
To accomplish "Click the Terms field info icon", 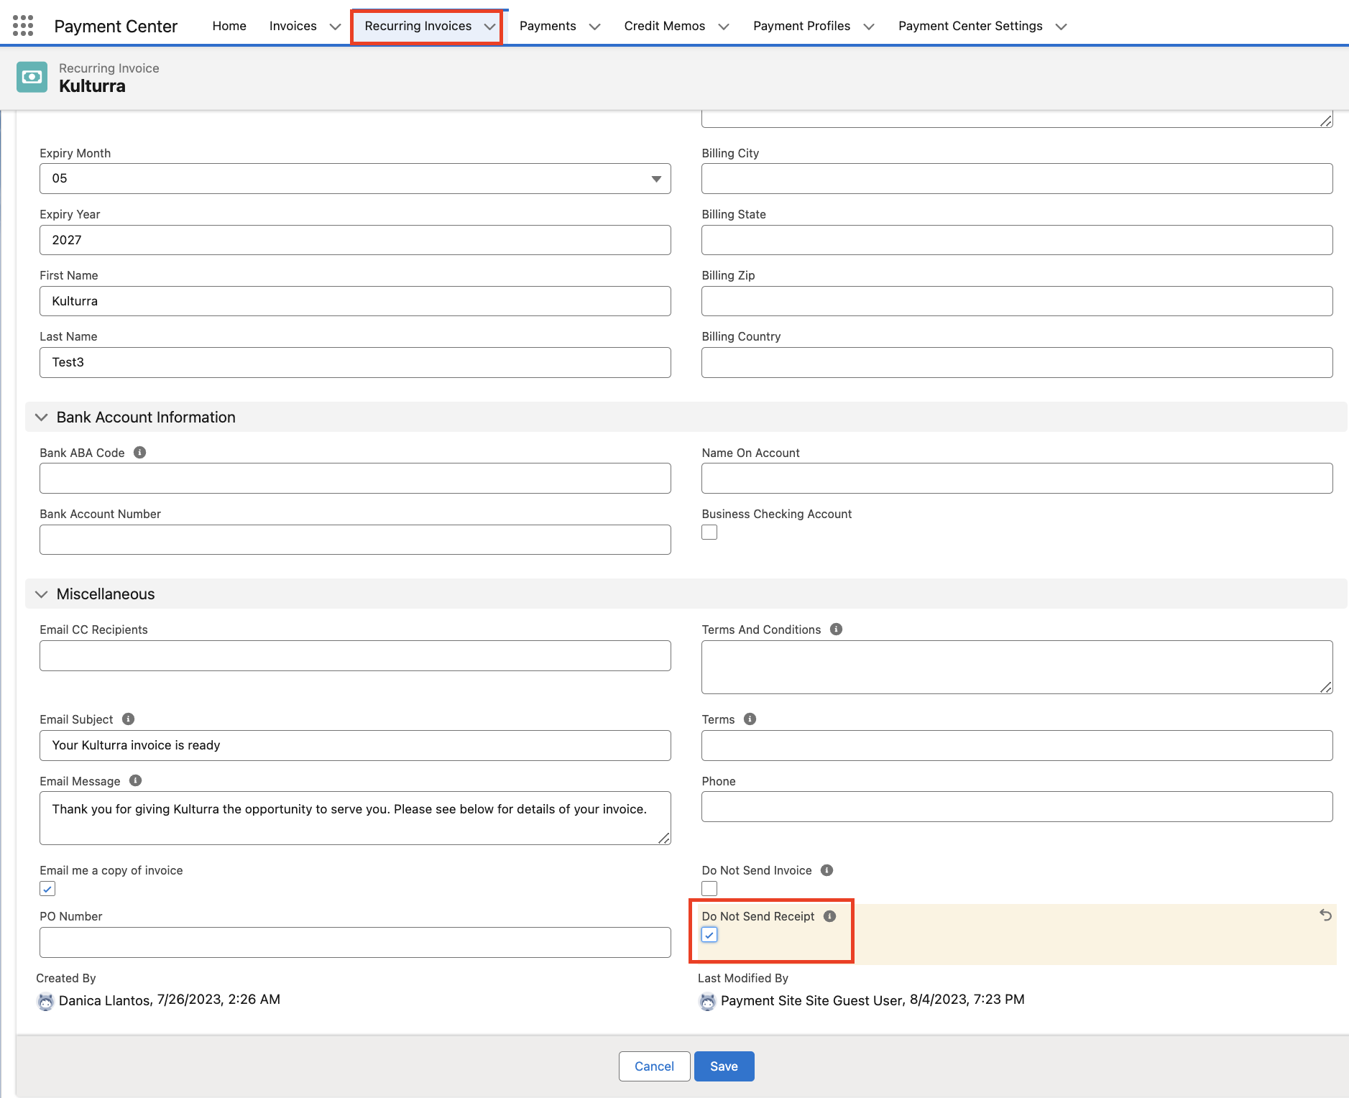I will click(x=750, y=719).
